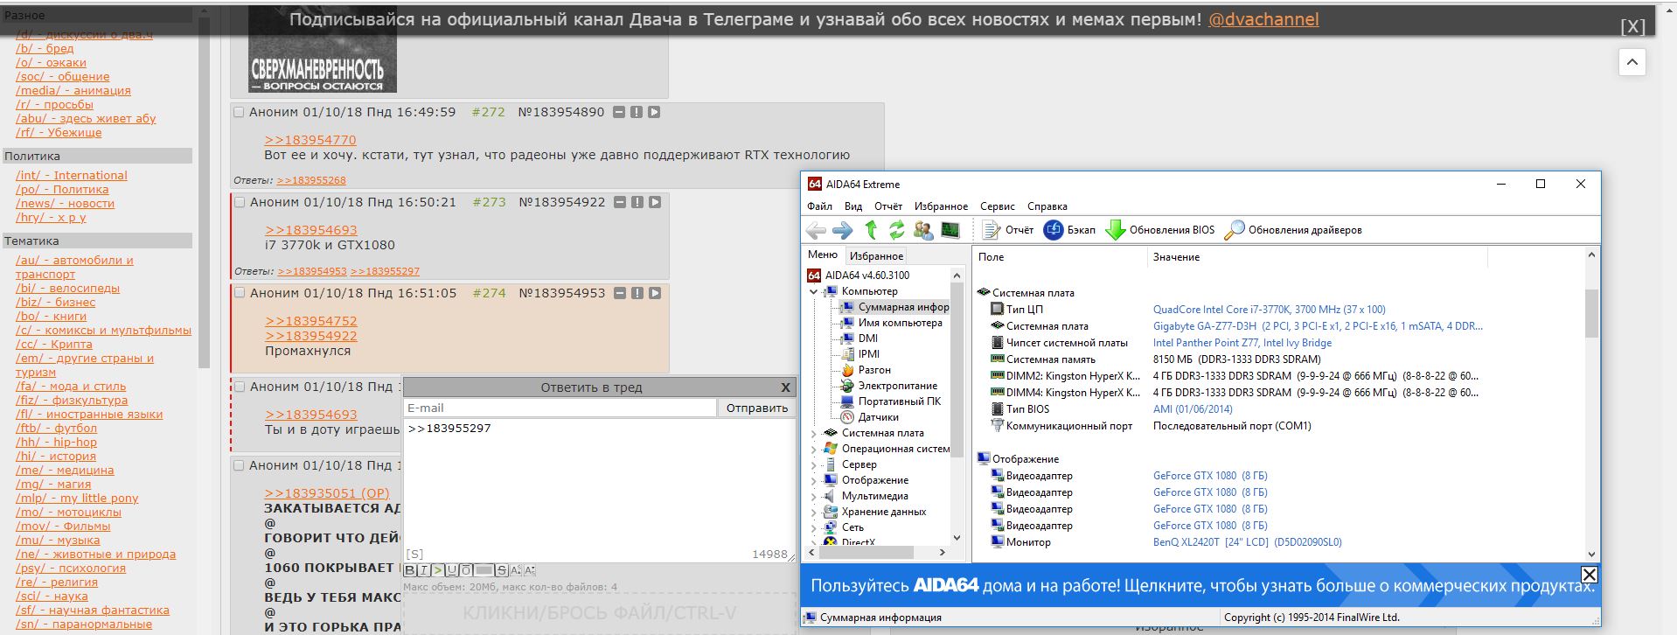
Task: Open the /int/ - International board link
Action: [x=71, y=175]
